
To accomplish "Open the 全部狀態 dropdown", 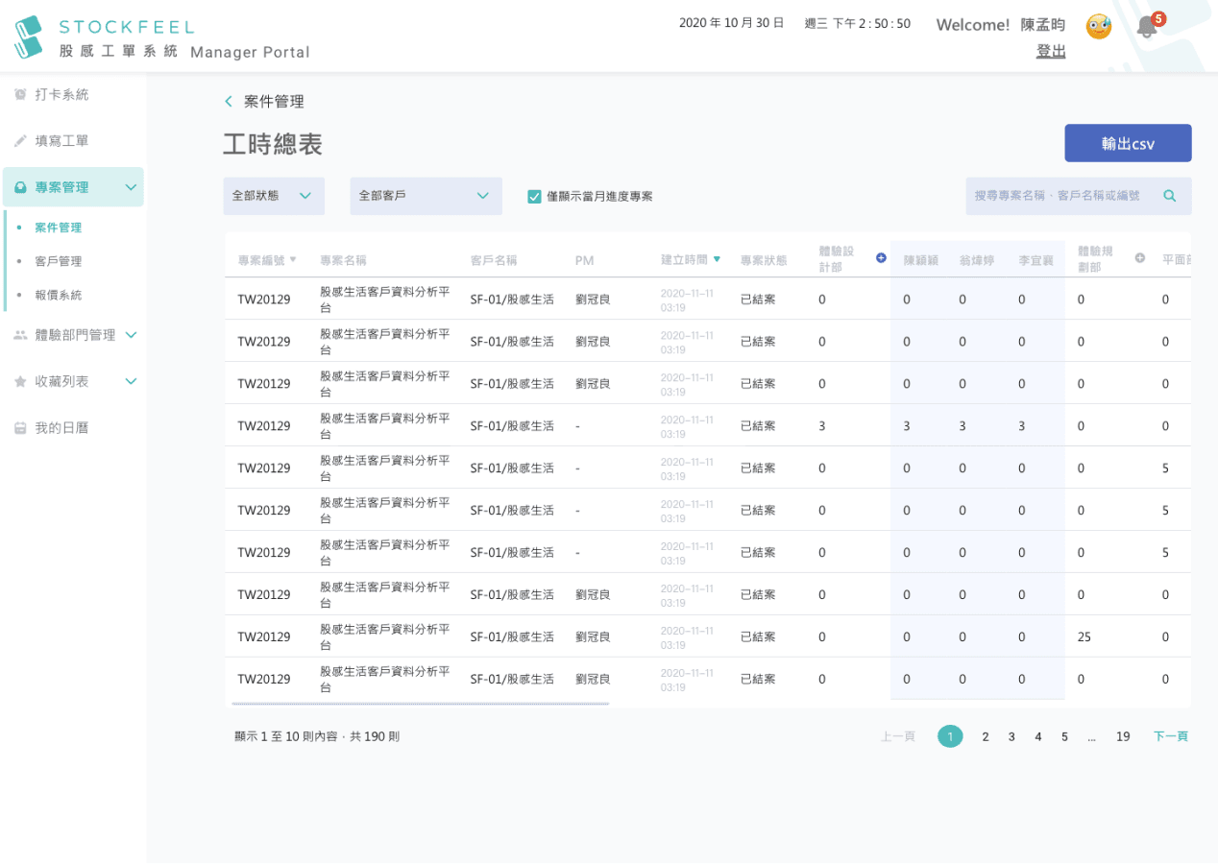I will click(x=274, y=196).
